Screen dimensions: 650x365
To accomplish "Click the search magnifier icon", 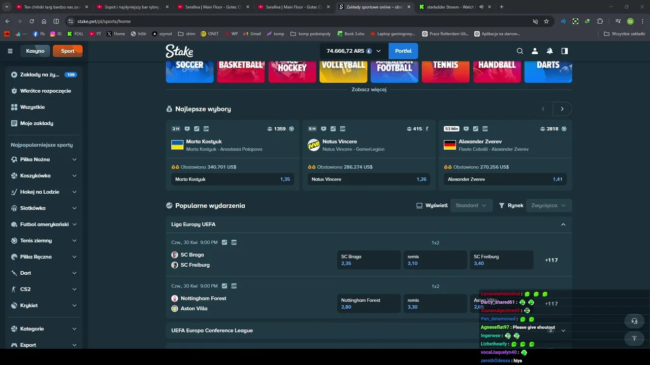I will point(519,51).
